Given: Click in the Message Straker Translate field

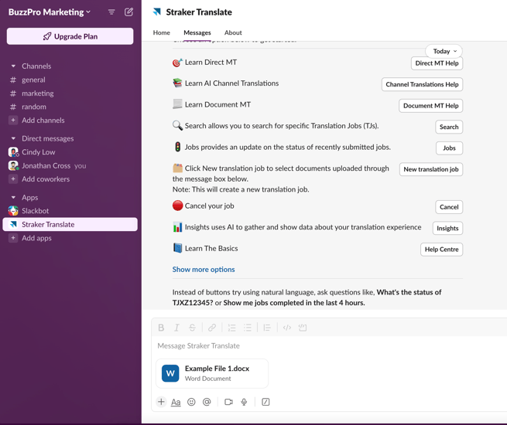Looking at the screenshot, I should [x=329, y=346].
